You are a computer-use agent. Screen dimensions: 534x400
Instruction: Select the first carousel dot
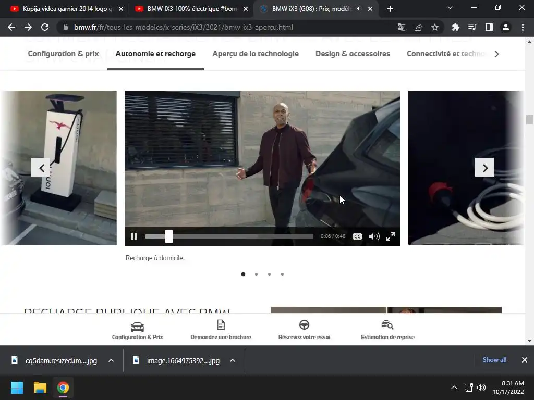point(243,274)
